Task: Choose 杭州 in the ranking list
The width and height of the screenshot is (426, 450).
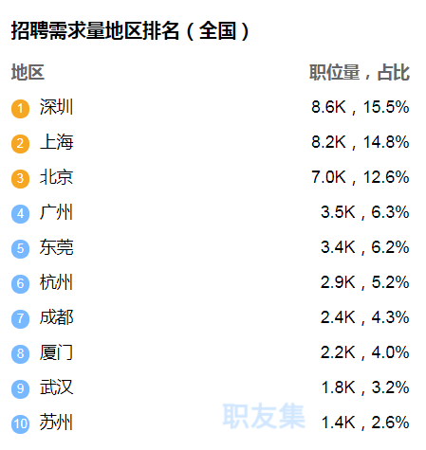Action: point(56,282)
